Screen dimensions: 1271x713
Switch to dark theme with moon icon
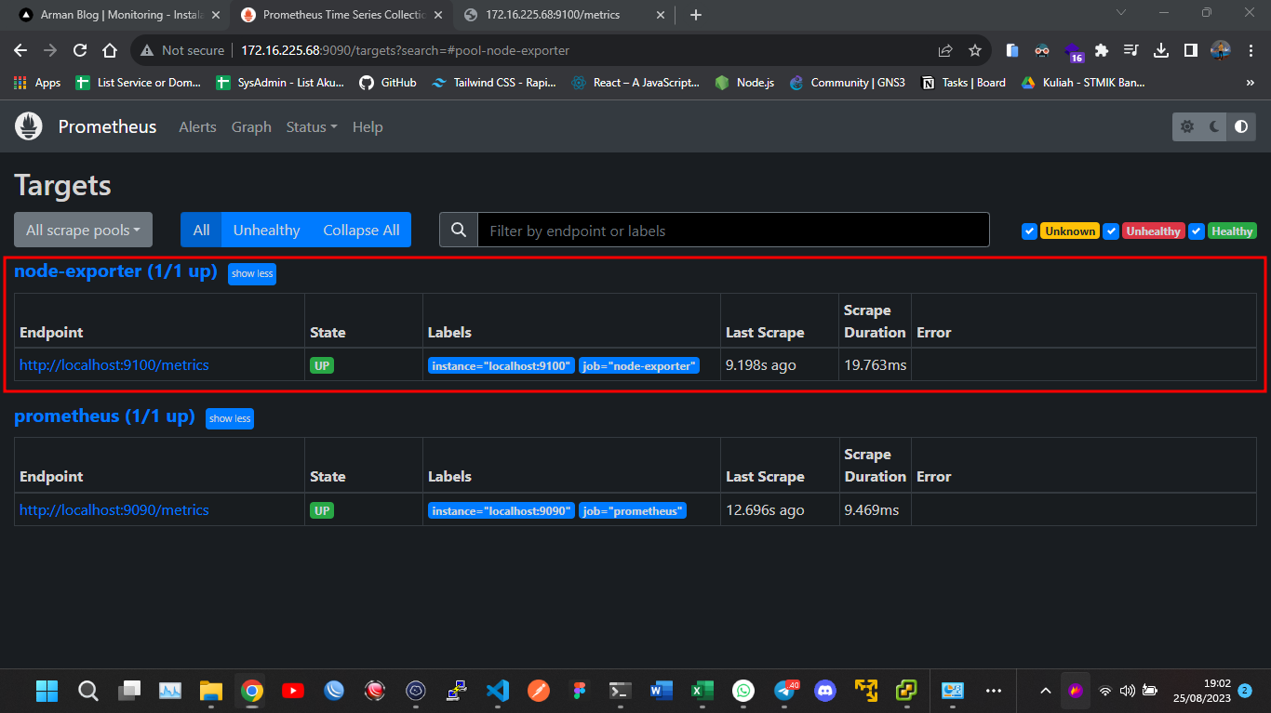click(1211, 126)
